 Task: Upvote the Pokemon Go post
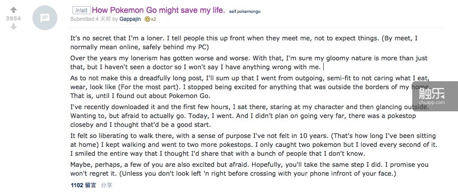pos(13,10)
